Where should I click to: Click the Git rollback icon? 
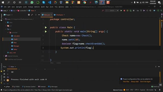150,10
